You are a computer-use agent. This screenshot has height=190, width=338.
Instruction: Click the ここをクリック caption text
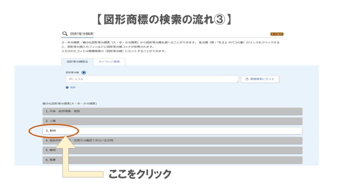[140, 174]
